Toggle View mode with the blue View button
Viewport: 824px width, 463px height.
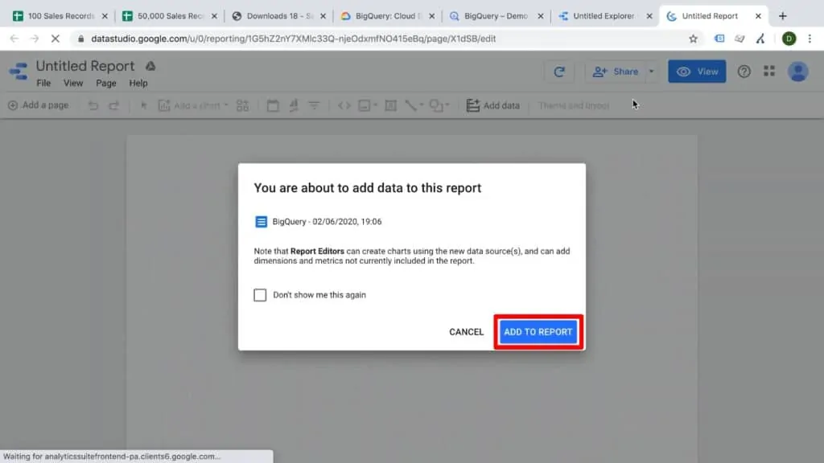click(697, 72)
